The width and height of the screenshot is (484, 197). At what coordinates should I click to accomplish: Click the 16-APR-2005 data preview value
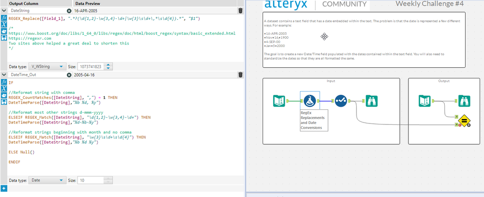86,11
